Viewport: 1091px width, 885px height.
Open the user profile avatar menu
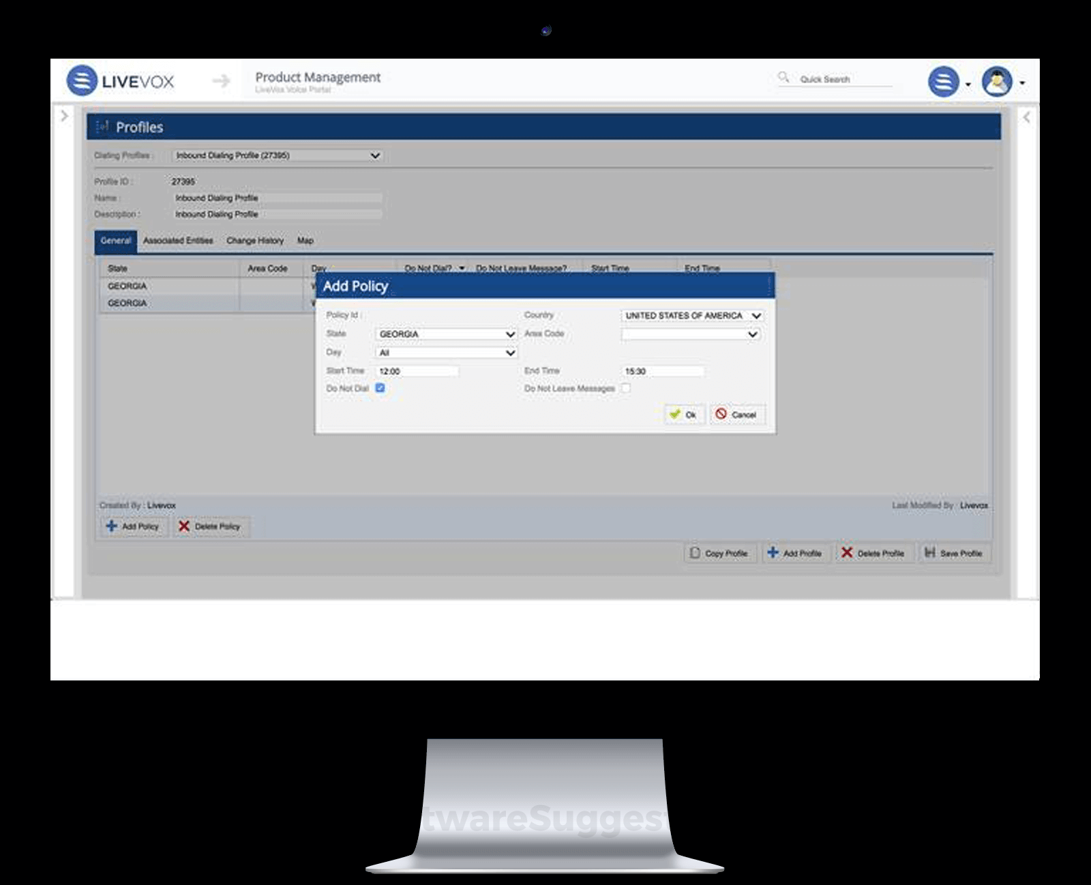pyautogui.click(x=996, y=81)
